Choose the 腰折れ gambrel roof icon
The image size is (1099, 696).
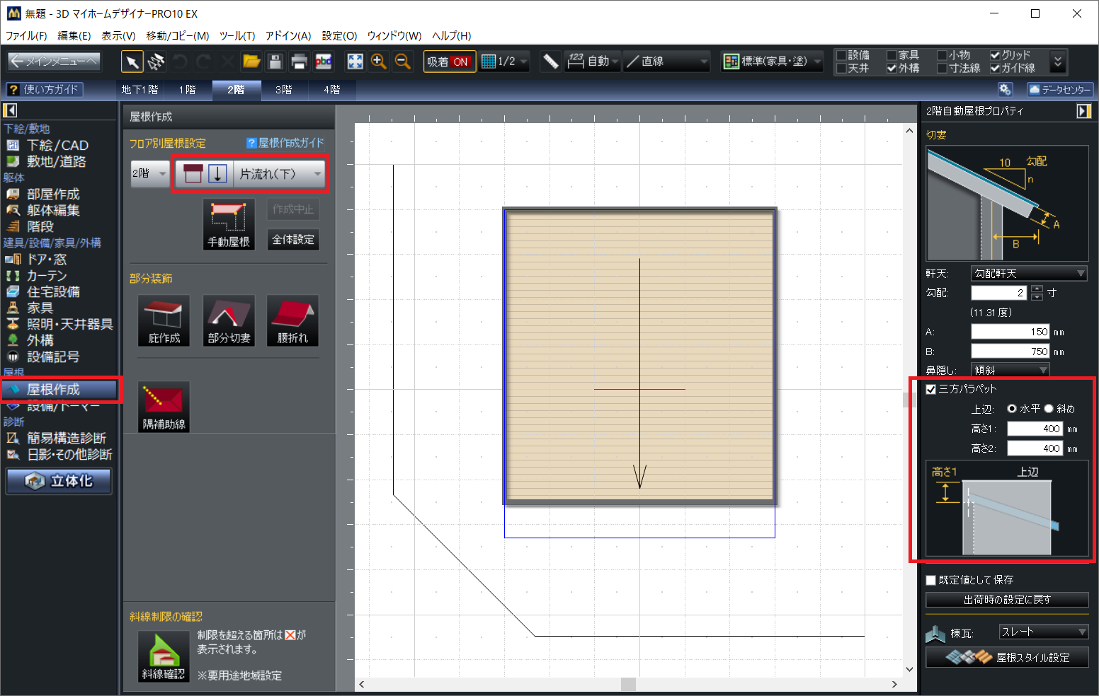(x=292, y=320)
